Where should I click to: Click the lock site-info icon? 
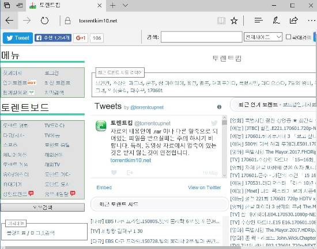tap(68, 21)
